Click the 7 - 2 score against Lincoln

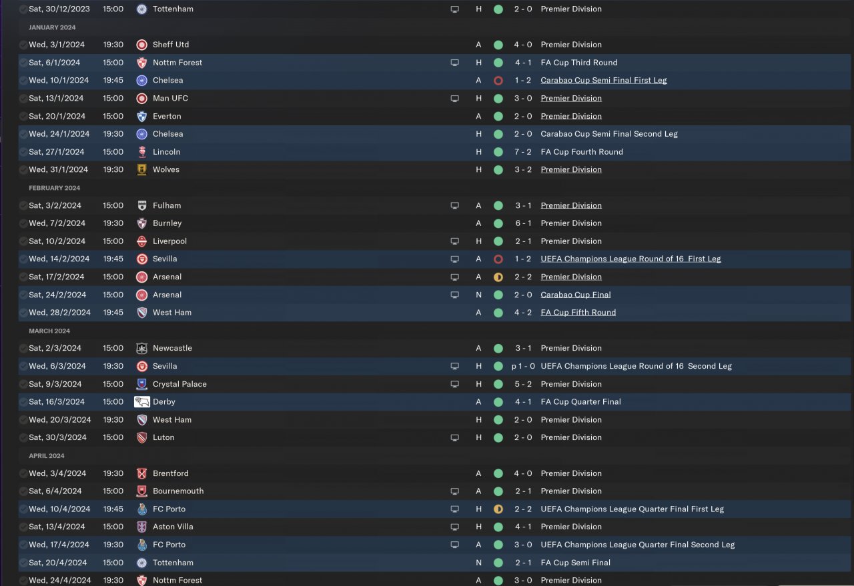[523, 152]
